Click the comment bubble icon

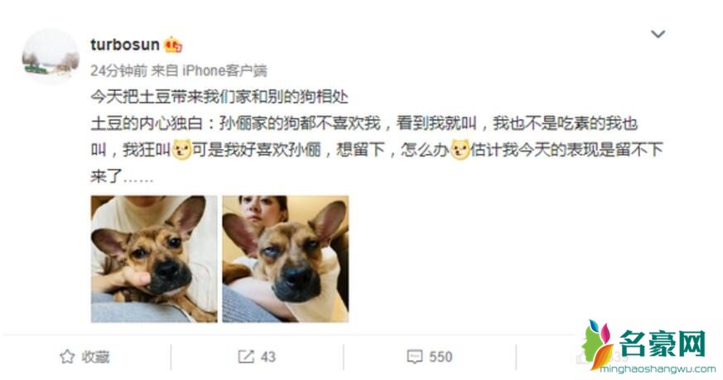[415, 357]
